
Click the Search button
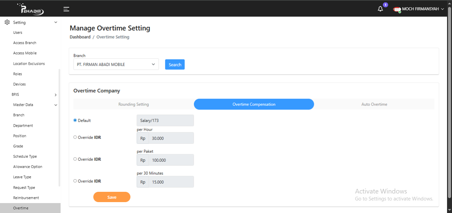click(x=175, y=64)
